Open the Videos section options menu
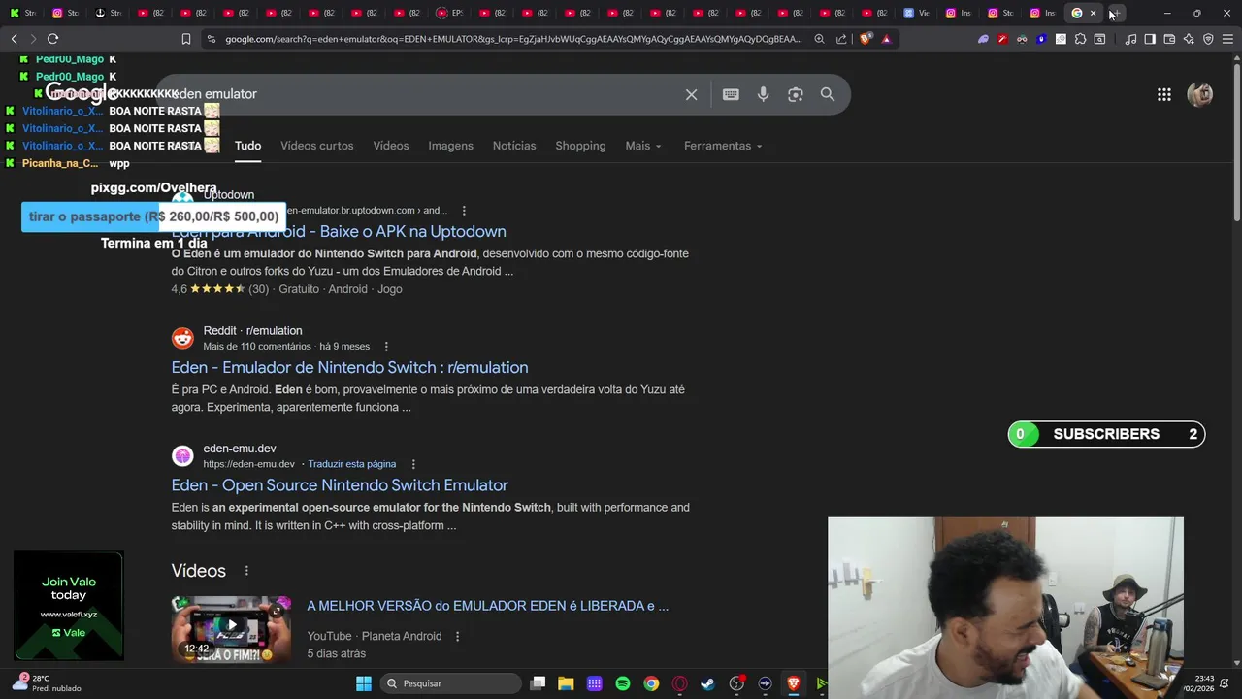The width and height of the screenshot is (1242, 699). click(x=246, y=571)
